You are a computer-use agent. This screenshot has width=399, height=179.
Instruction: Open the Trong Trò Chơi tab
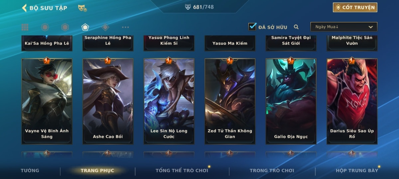pos(272,170)
